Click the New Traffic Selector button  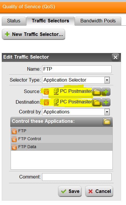(x=34, y=34)
